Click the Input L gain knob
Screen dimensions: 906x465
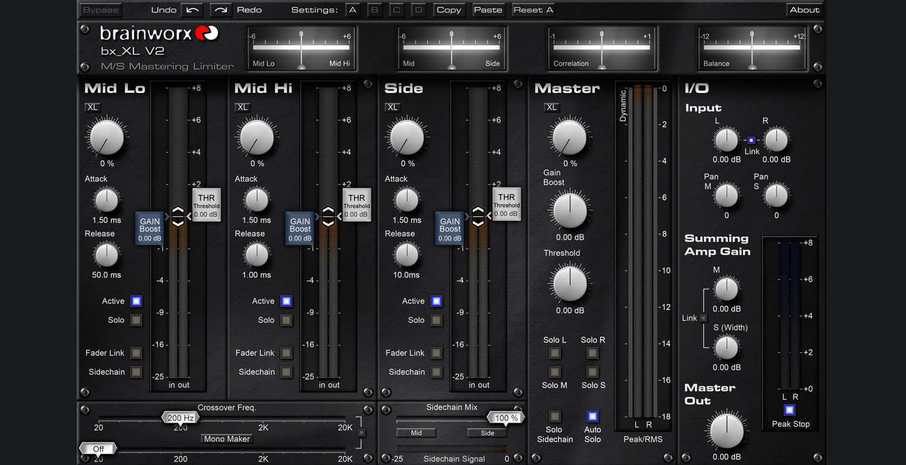(x=727, y=140)
